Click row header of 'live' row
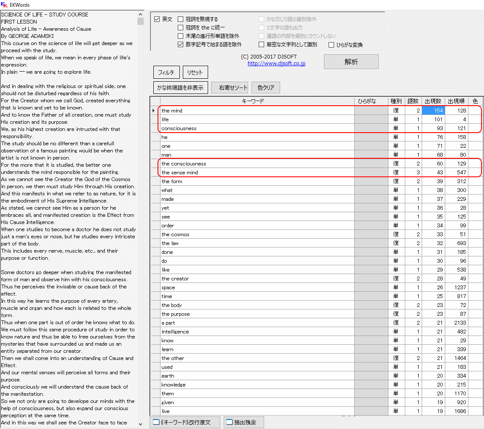Viewport: 484px width, 429px height. (x=155, y=411)
